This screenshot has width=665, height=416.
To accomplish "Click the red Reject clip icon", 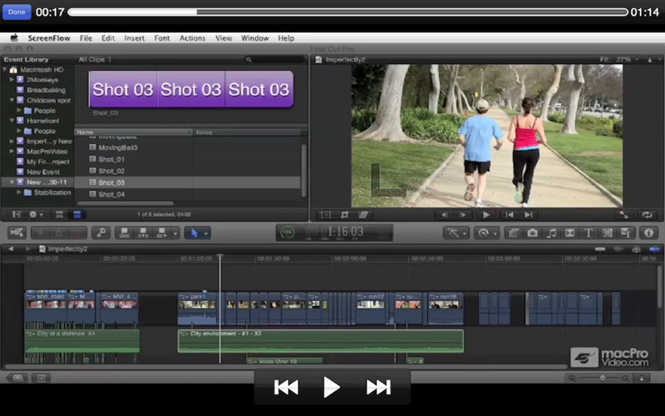I will 77,233.
